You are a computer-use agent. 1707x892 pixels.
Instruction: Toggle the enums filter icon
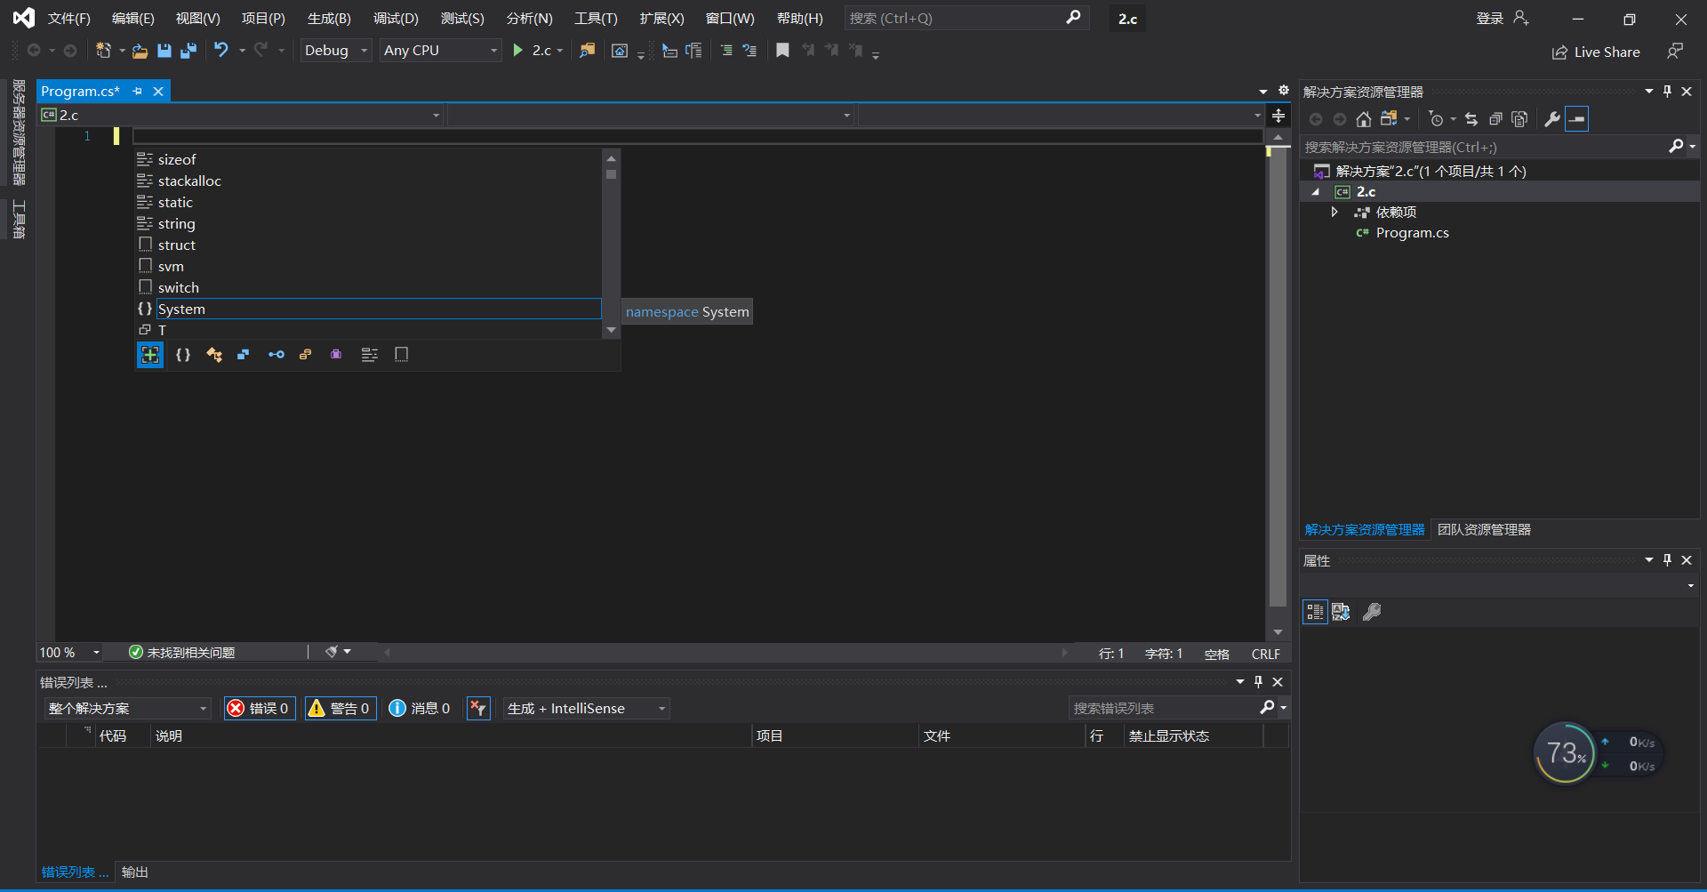tap(306, 355)
